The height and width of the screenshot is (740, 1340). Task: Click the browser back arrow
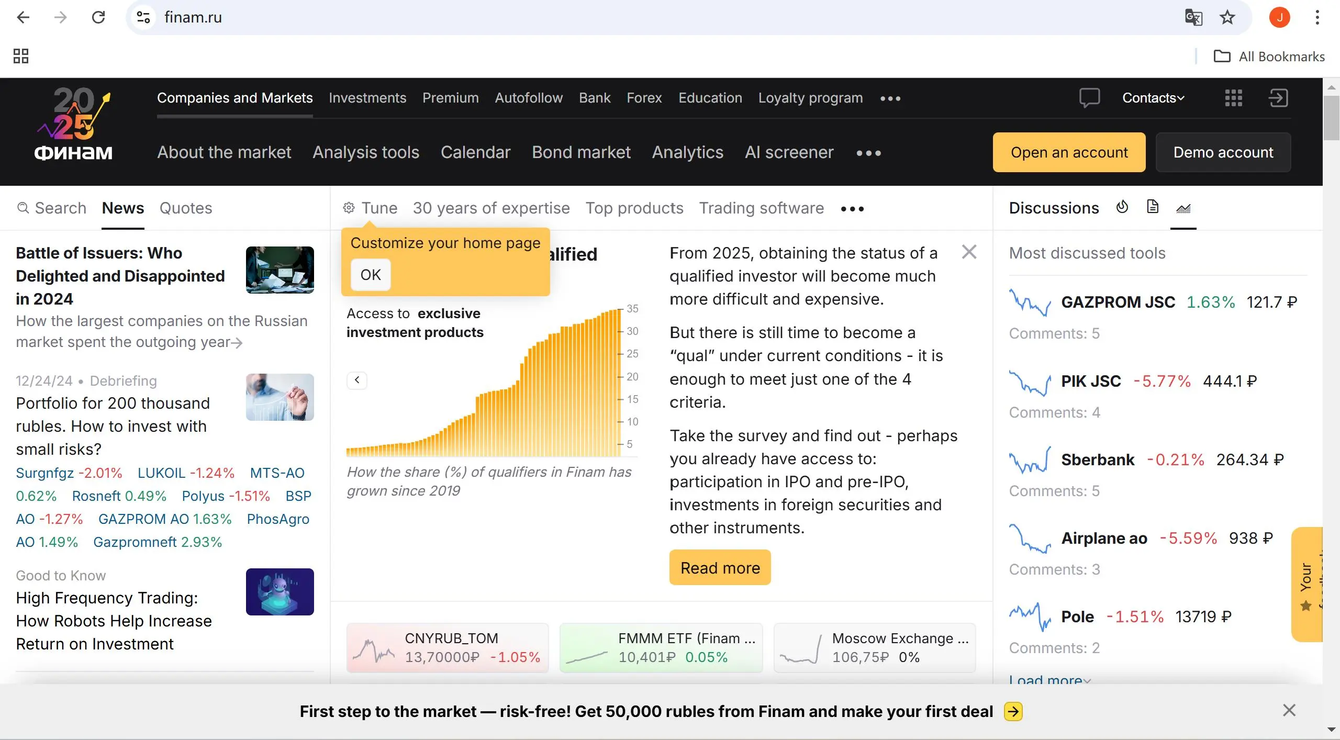click(23, 17)
